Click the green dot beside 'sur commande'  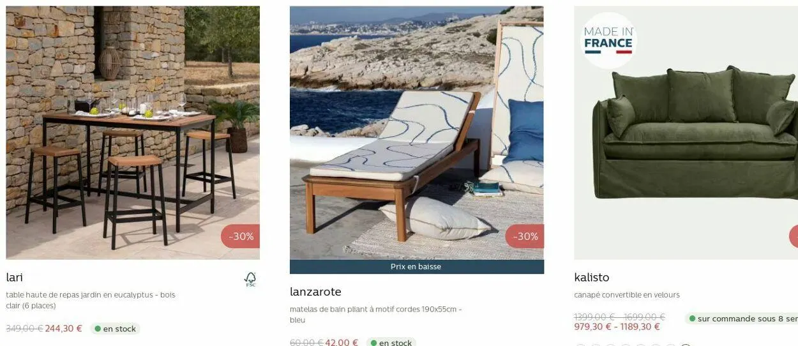point(693,318)
